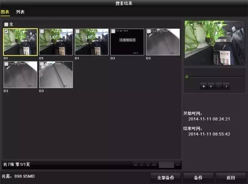
Task: Enable the checkbox on second D1 thumbnail
Action: click(x=42, y=31)
